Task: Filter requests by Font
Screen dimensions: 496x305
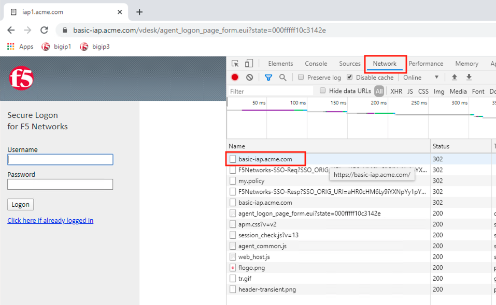Action: pos(478,91)
